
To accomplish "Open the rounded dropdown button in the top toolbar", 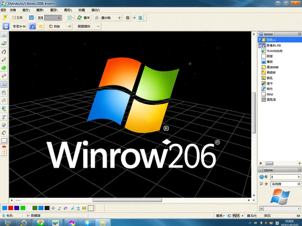I will (x=69, y=18).
